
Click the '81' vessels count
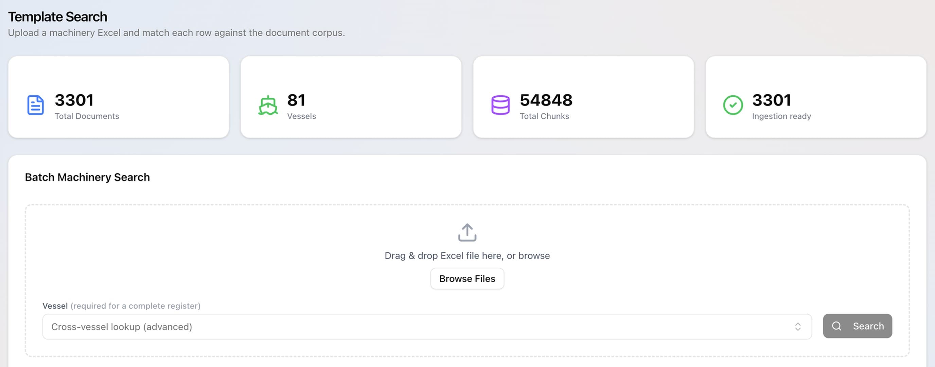pos(296,100)
